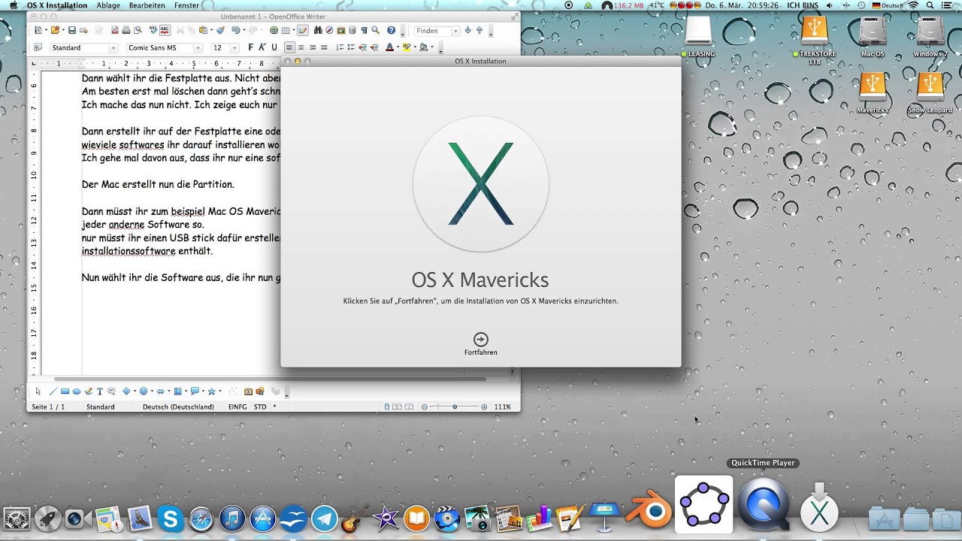Open the paragraph style Standard dropdown
The width and height of the screenshot is (962, 541).
pos(113,47)
